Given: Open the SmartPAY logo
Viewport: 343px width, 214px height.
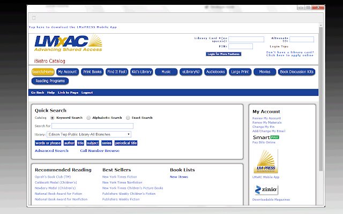Looking at the screenshot, I should pos(266,137).
